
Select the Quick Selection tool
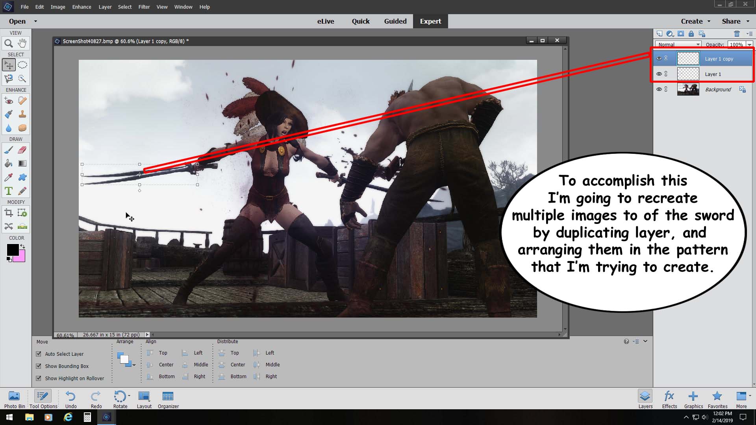22,79
